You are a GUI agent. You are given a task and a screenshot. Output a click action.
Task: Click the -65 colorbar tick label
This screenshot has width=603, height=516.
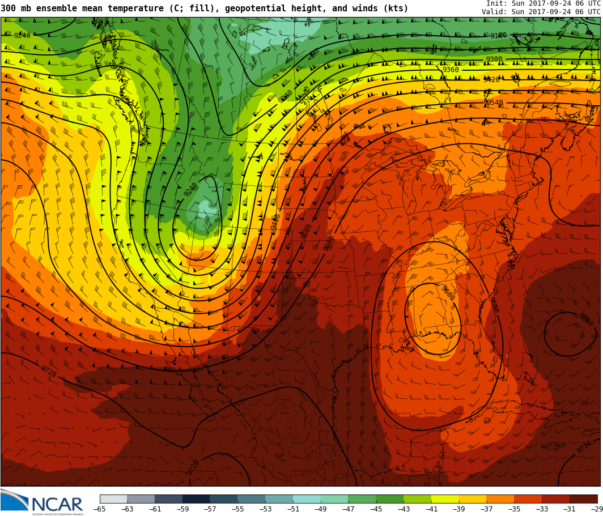100,509
